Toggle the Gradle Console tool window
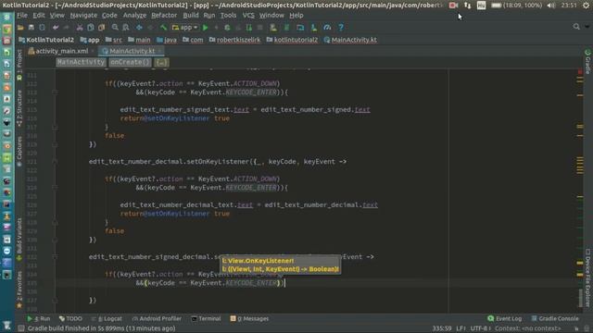Screen dimensions: 593x333 555,318
